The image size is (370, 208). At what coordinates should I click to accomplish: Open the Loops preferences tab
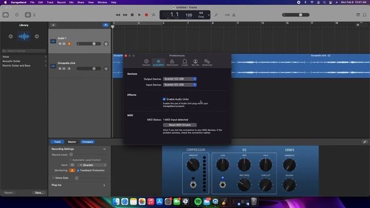(184, 62)
